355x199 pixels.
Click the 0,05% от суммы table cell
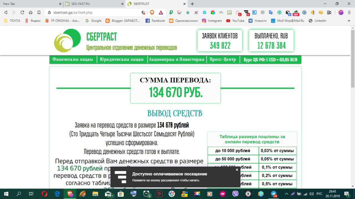[277, 159]
